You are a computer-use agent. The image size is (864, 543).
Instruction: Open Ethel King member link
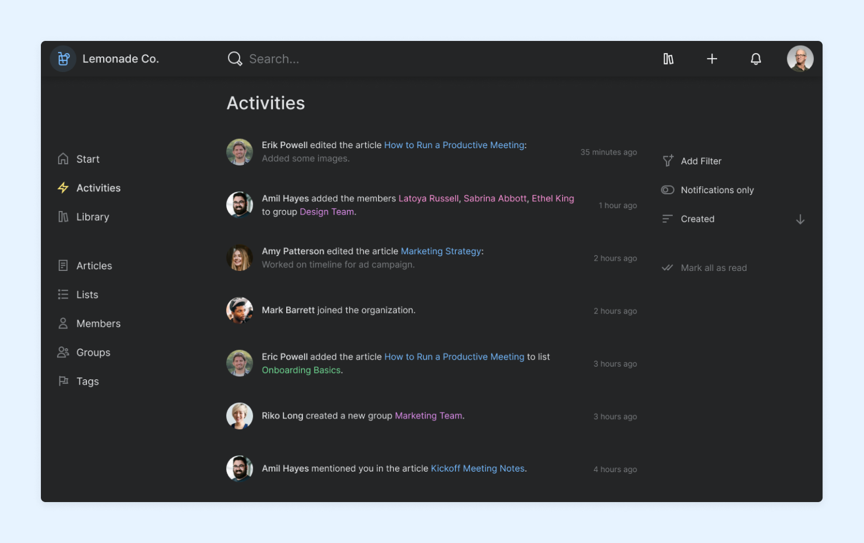point(553,198)
